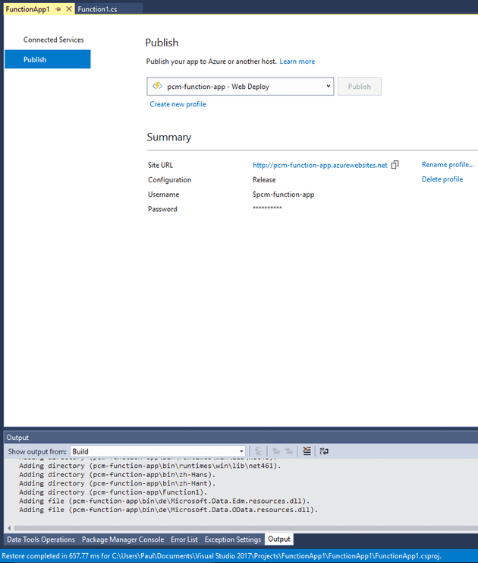Click the 'Password' label

(162, 209)
